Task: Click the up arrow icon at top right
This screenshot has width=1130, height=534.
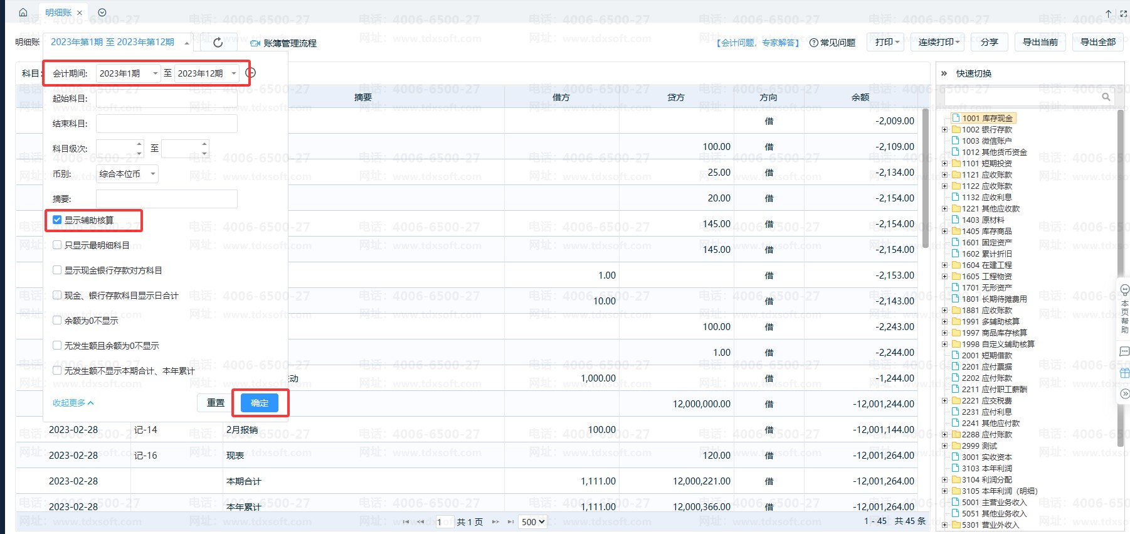Action: (1108, 13)
